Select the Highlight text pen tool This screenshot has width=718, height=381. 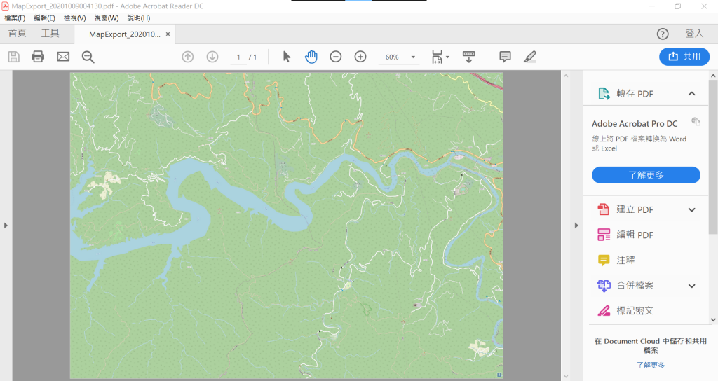(x=530, y=57)
